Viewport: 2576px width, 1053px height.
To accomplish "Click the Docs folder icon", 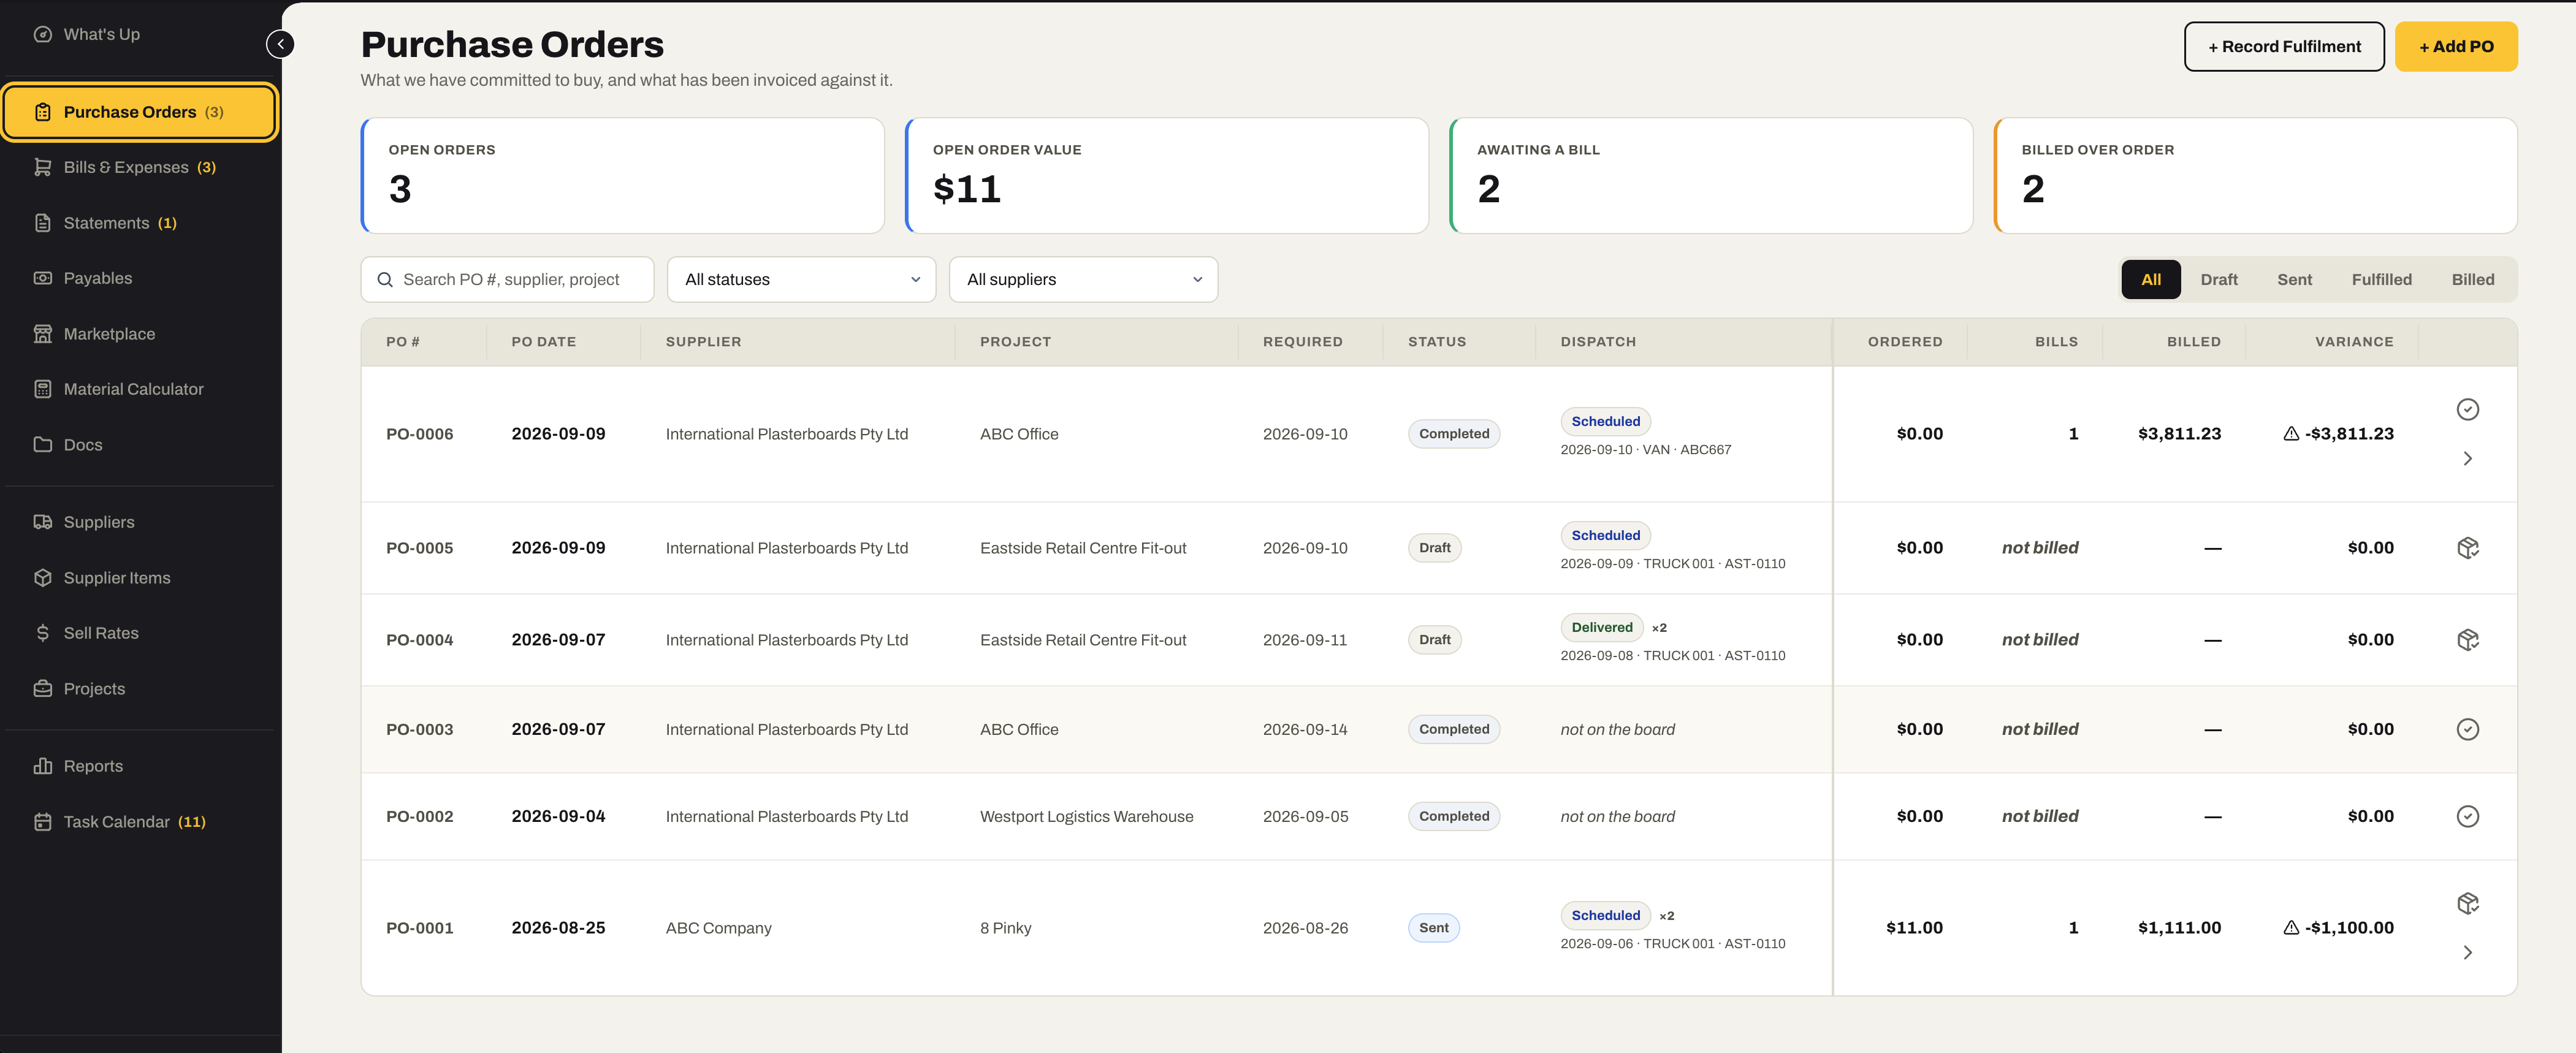I will coord(42,445).
